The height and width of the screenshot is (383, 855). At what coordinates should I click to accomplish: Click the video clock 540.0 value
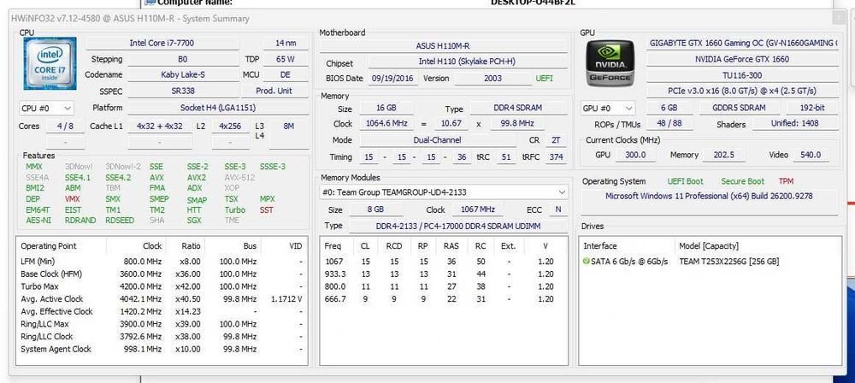tap(810, 155)
